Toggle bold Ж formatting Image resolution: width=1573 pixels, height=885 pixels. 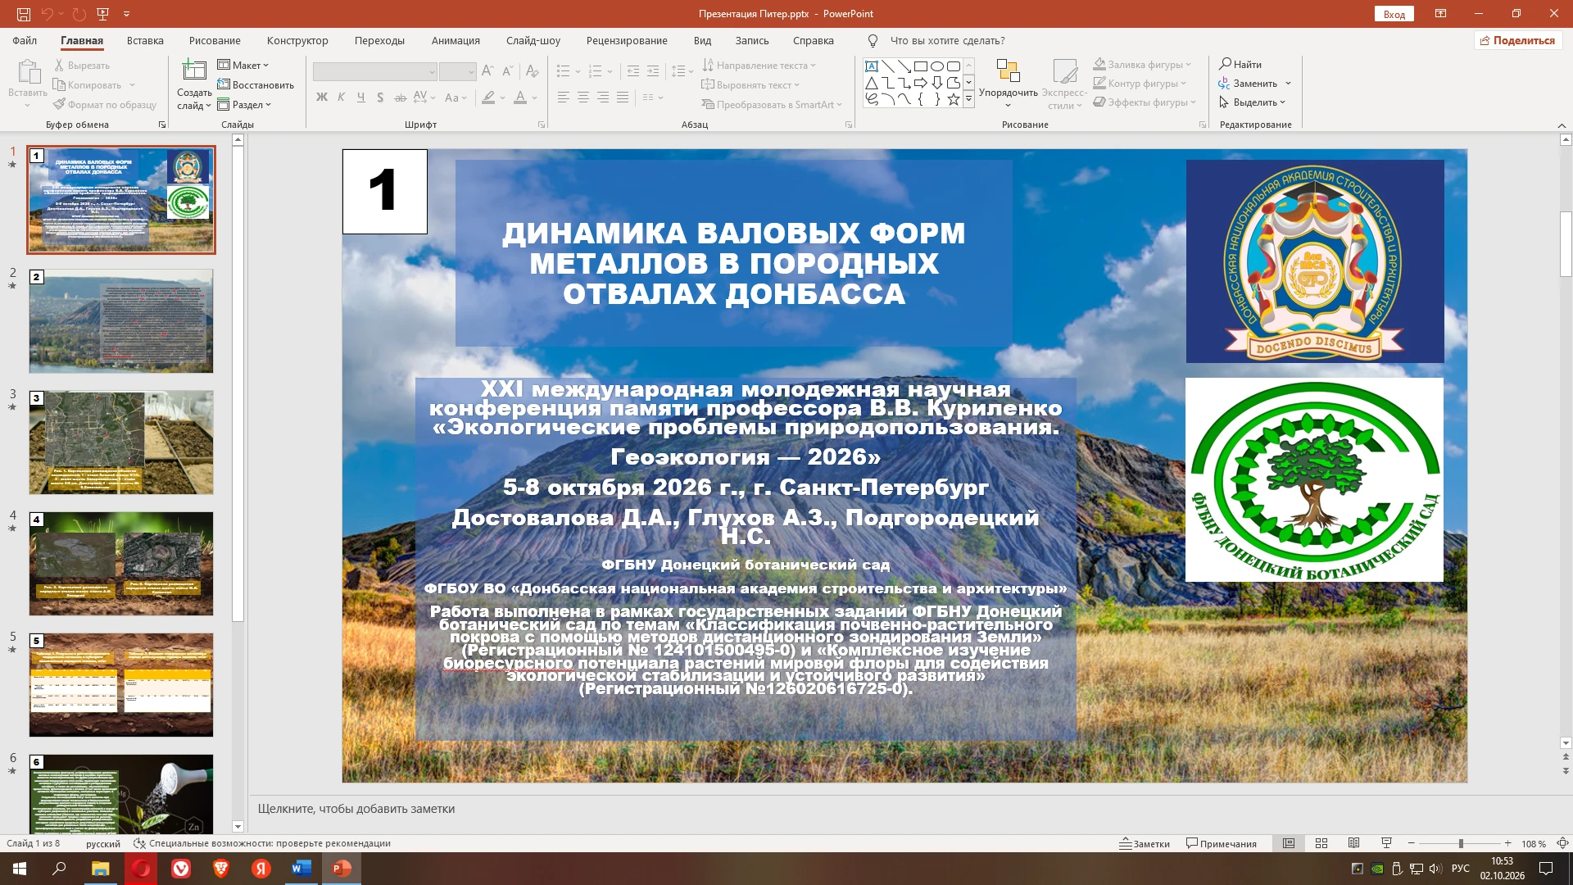322,98
